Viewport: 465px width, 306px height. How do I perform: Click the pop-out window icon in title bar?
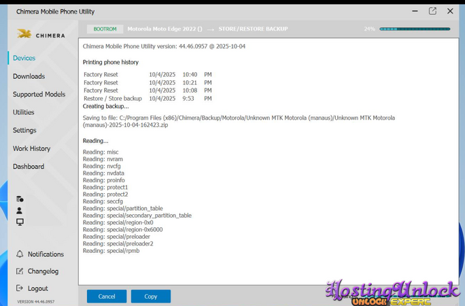coord(432,11)
